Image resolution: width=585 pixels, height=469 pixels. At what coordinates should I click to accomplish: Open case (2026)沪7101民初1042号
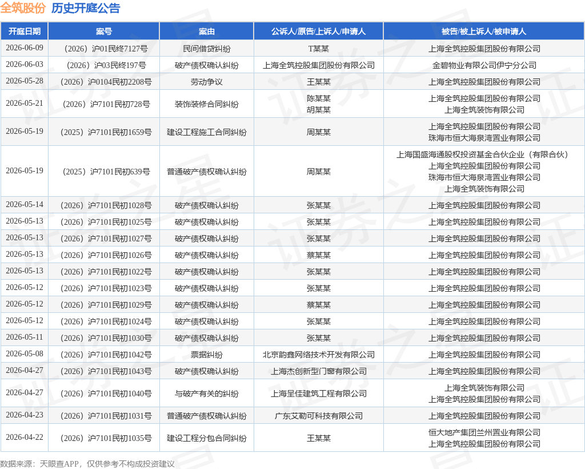click(x=103, y=355)
